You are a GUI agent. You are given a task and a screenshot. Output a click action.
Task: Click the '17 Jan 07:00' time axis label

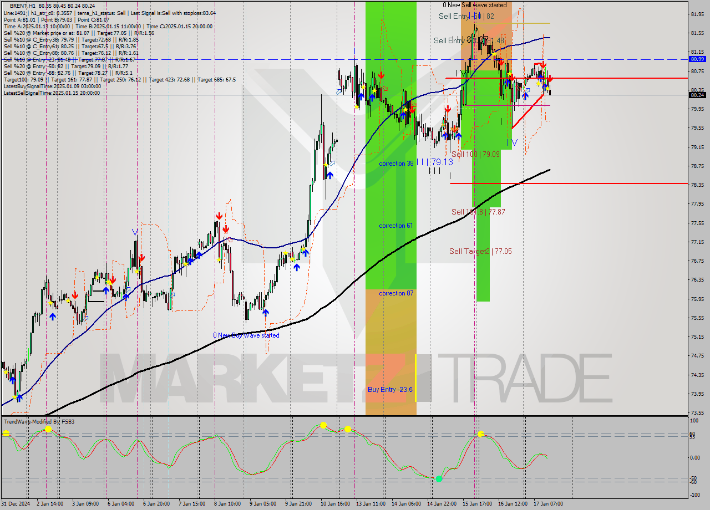pyautogui.click(x=547, y=504)
